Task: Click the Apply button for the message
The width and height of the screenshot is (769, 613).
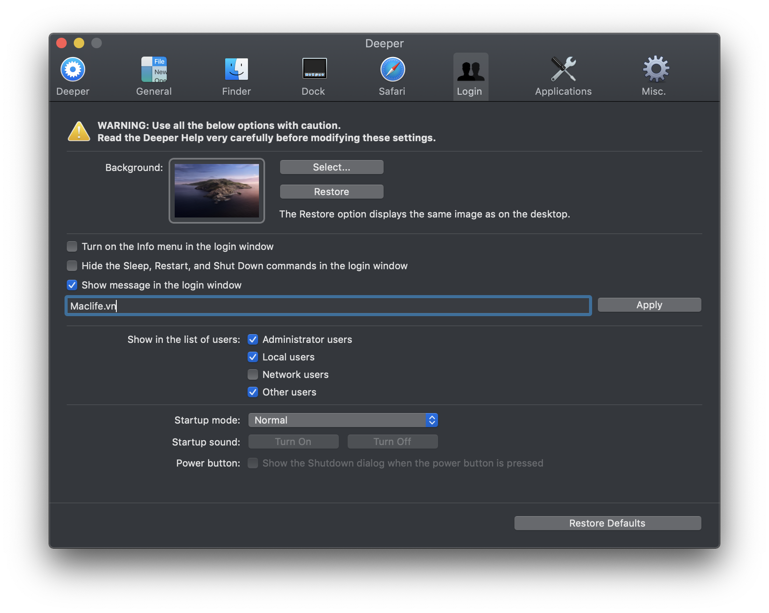Action: click(x=649, y=305)
